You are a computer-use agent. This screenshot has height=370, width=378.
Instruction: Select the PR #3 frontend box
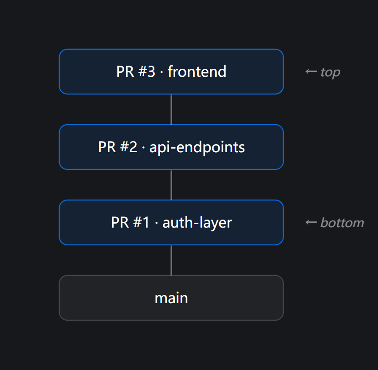(x=171, y=71)
